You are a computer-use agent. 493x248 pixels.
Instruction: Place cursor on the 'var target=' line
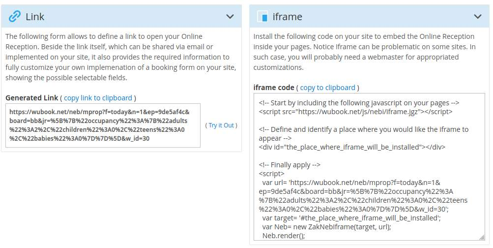pos(351,218)
